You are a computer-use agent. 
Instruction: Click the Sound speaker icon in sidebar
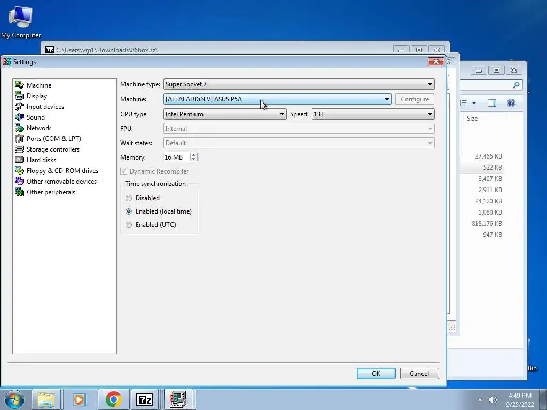(x=19, y=117)
